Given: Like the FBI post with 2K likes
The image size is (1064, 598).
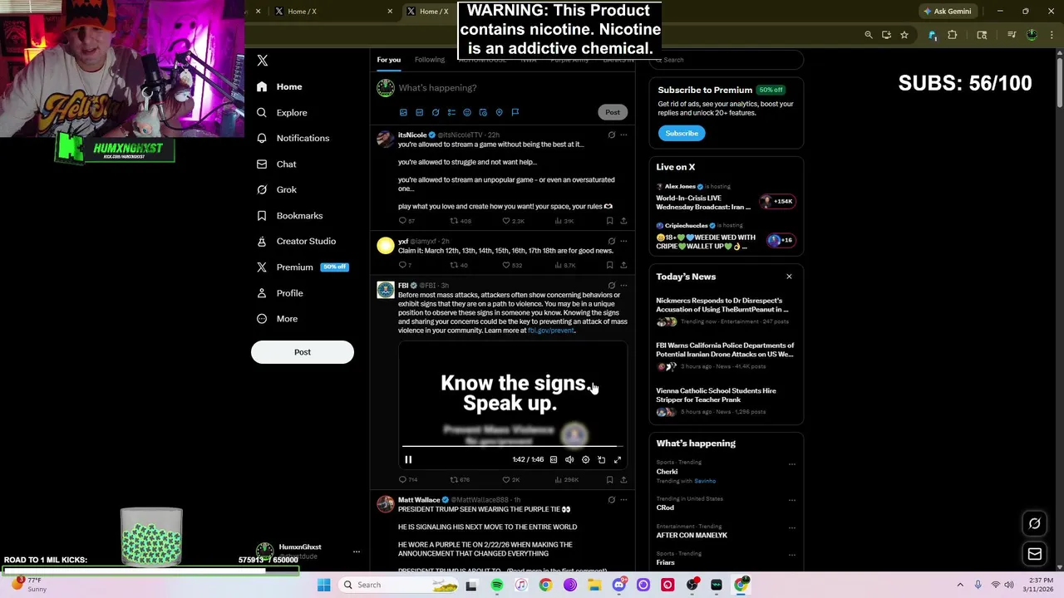Looking at the screenshot, I should (511, 480).
